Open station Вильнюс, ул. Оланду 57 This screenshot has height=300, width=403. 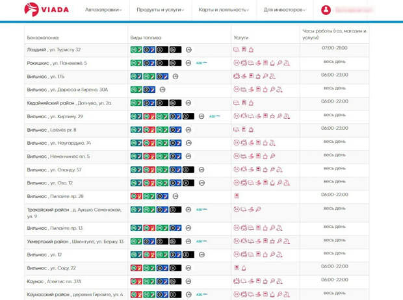[54, 169]
